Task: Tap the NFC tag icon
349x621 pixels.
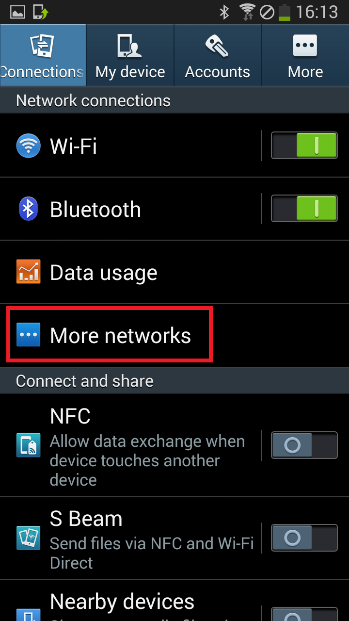Action: click(28, 445)
